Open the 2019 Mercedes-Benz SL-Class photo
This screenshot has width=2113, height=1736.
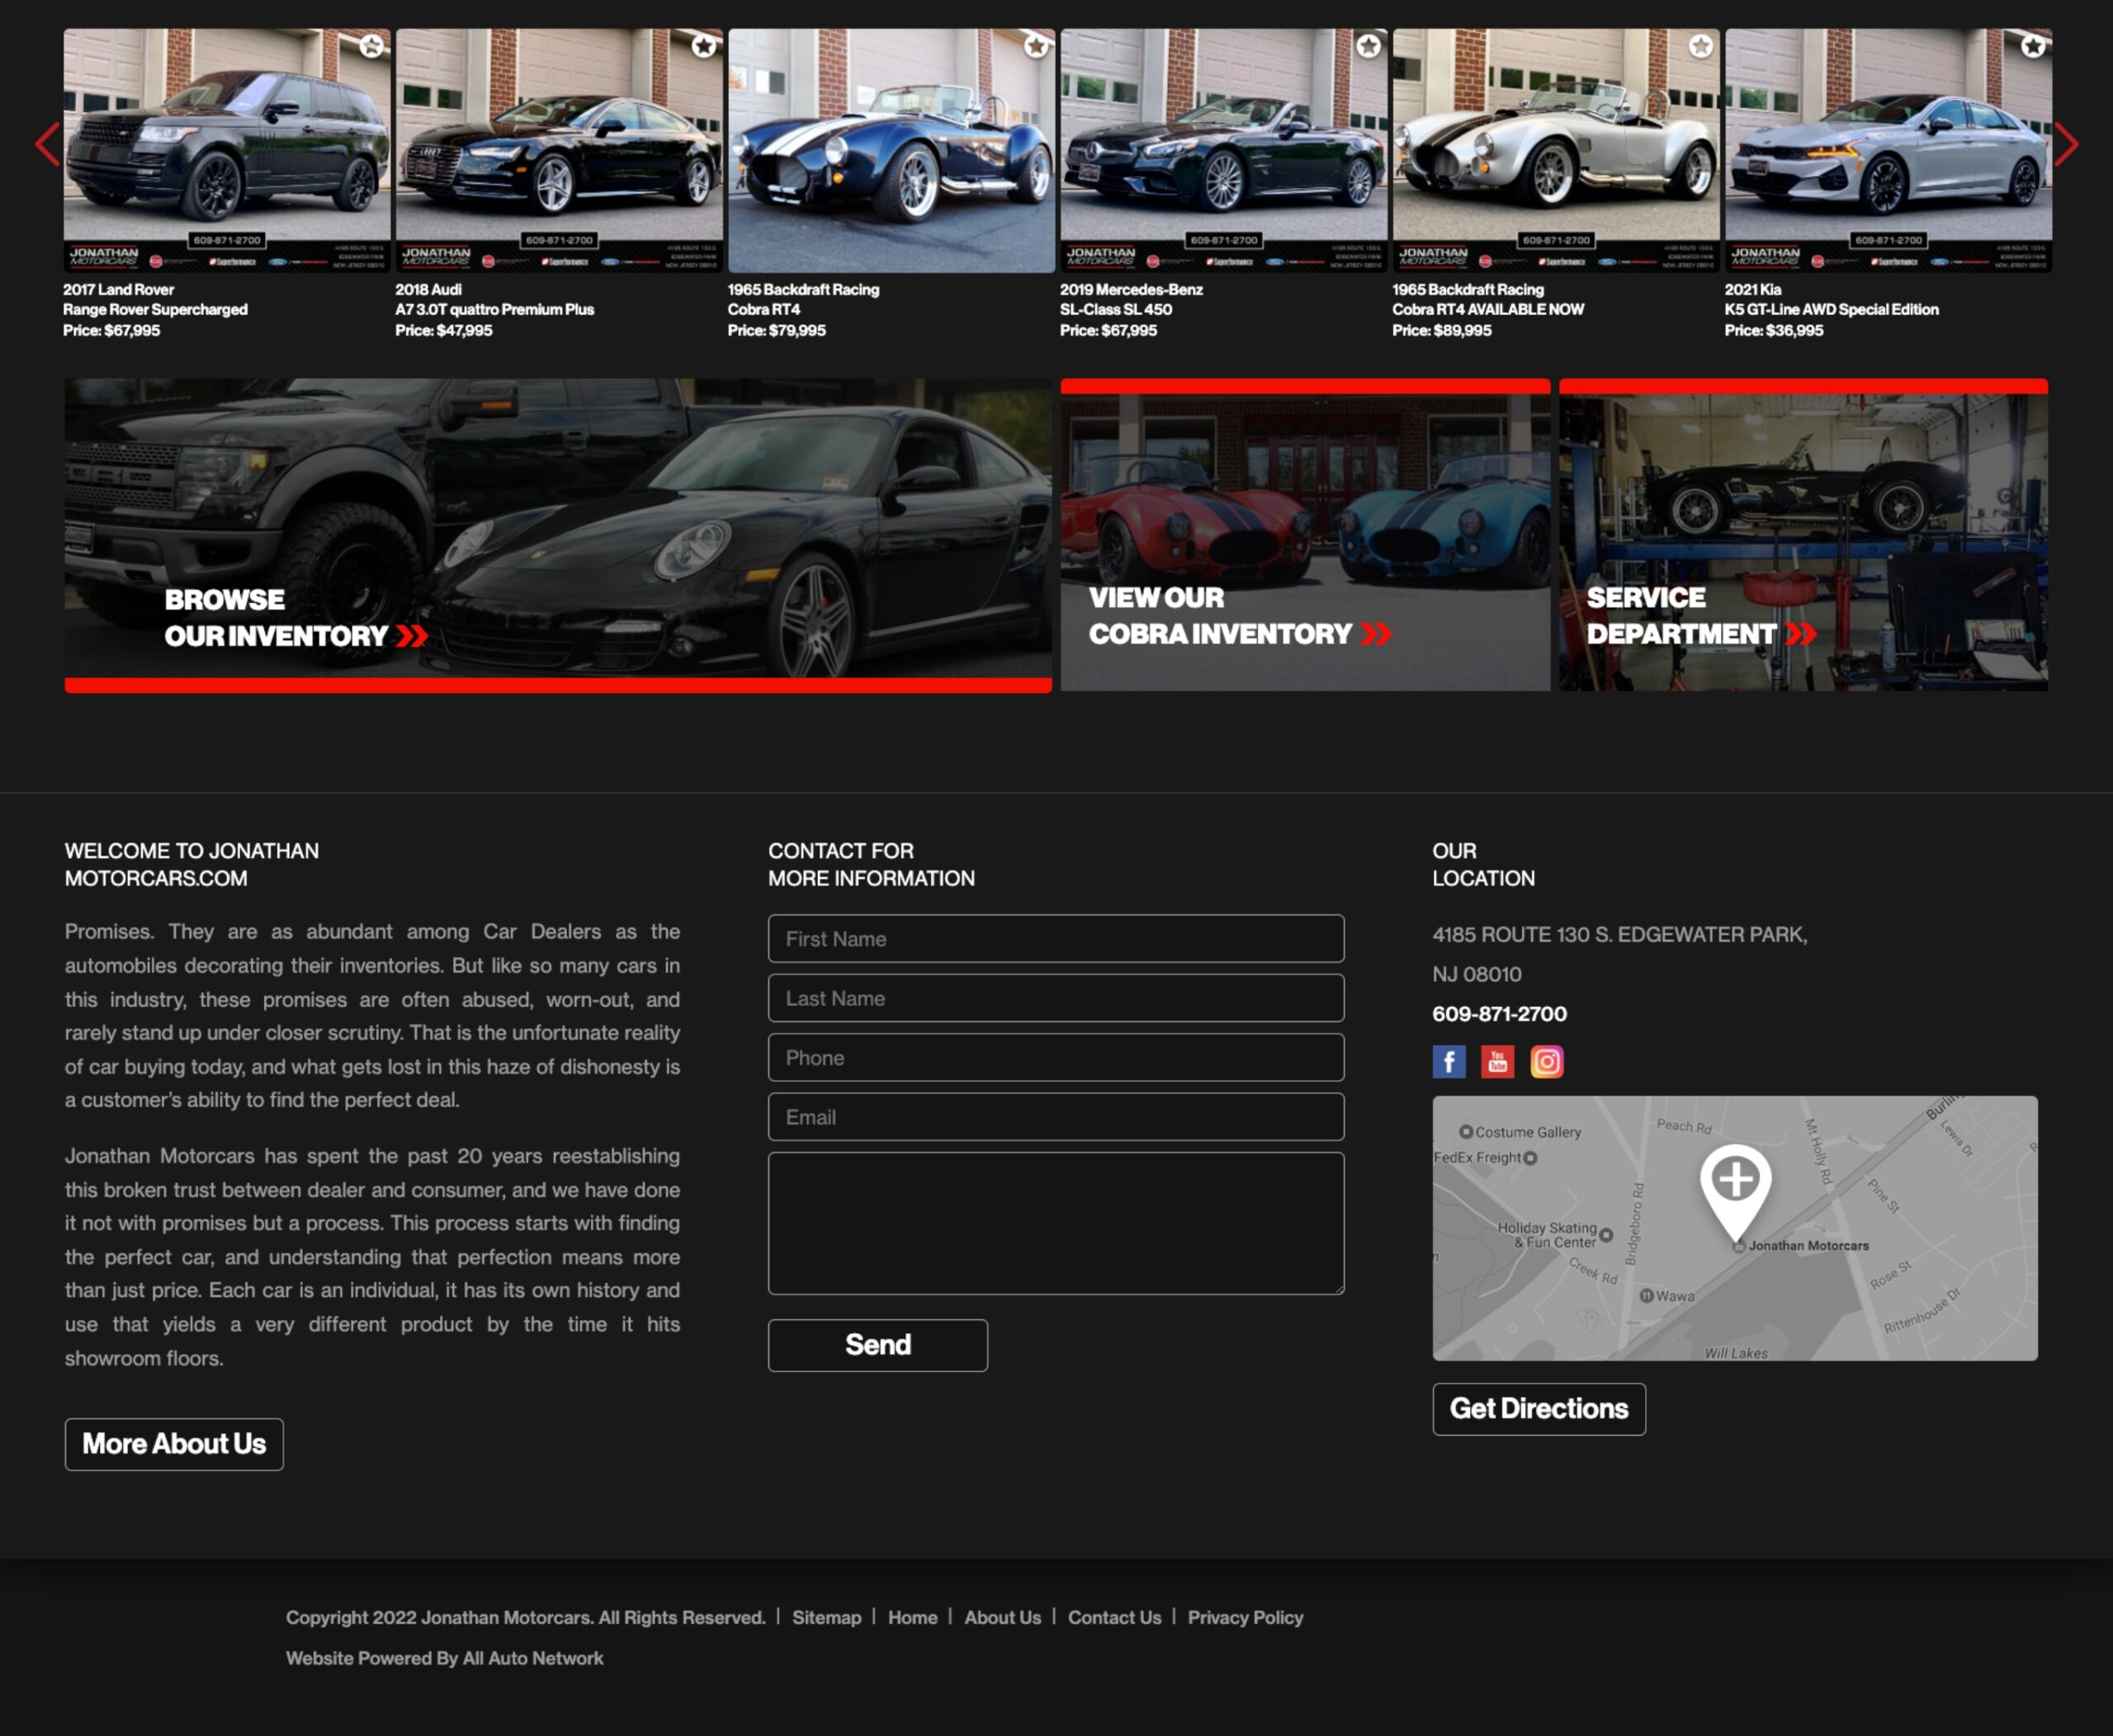coord(1223,150)
